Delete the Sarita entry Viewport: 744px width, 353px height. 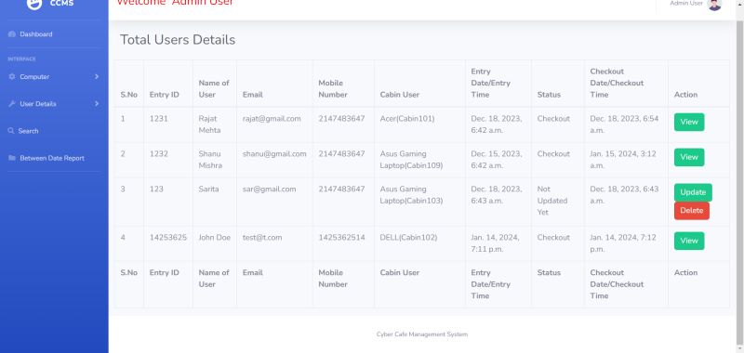691,211
